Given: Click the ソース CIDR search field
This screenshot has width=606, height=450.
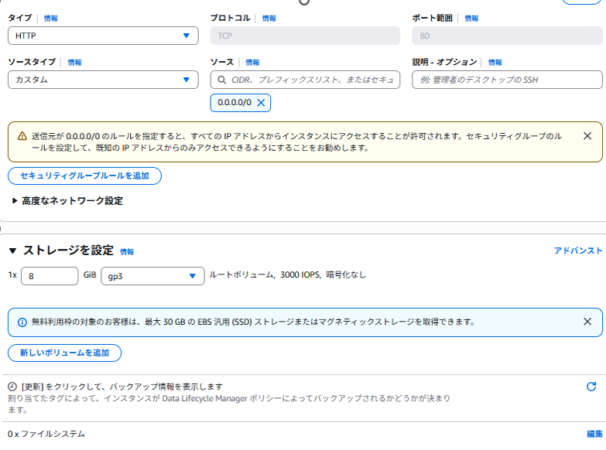Looking at the screenshot, I should [305, 80].
